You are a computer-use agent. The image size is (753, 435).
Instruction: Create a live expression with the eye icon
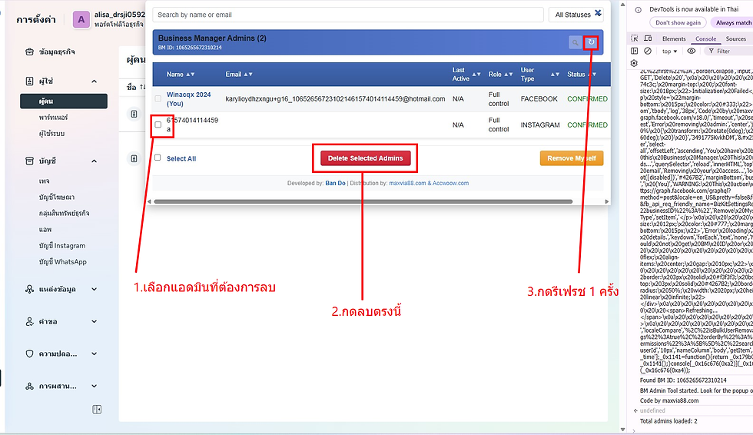pyautogui.click(x=691, y=51)
